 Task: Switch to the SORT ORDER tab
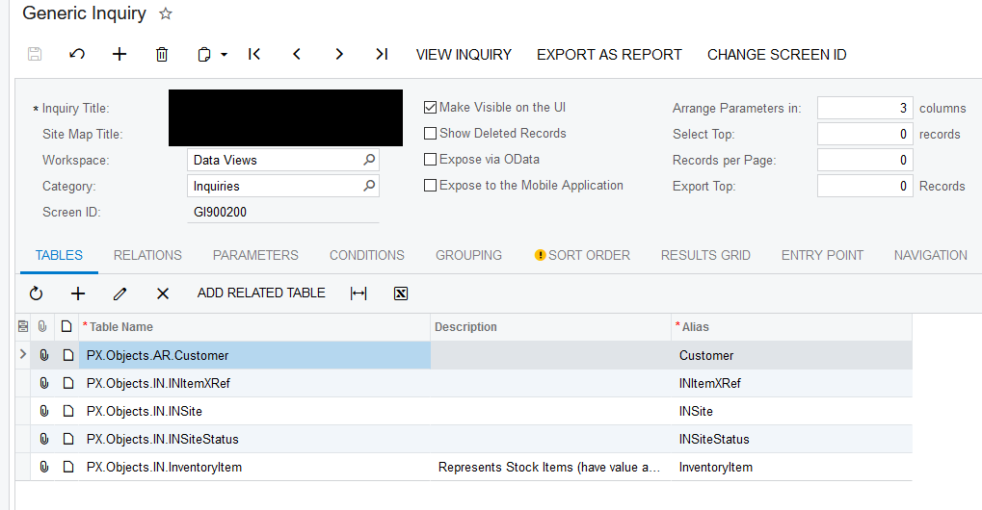[x=582, y=255]
